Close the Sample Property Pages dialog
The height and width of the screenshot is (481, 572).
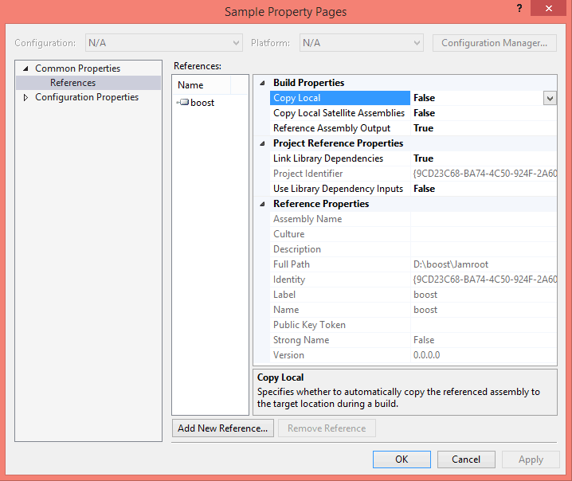pyautogui.click(x=548, y=9)
